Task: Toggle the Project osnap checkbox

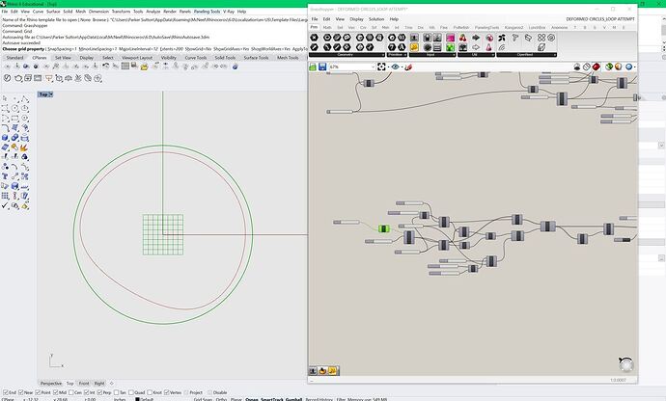Action: click(188, 393)
